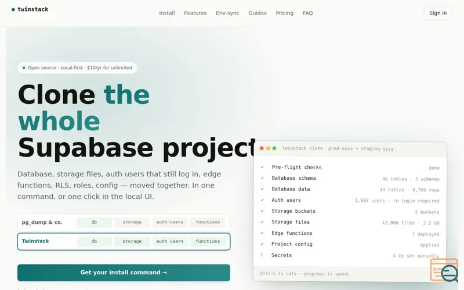This screenshot has height=290, width=464.
Task: Click terminal title twinstack clone prod-xxxx
Action: [338, 148]
